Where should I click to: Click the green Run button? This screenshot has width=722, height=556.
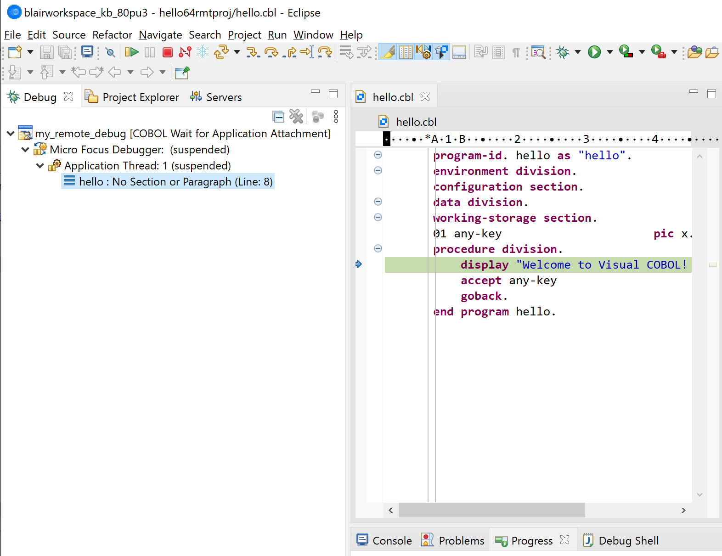tap(594, 52)
